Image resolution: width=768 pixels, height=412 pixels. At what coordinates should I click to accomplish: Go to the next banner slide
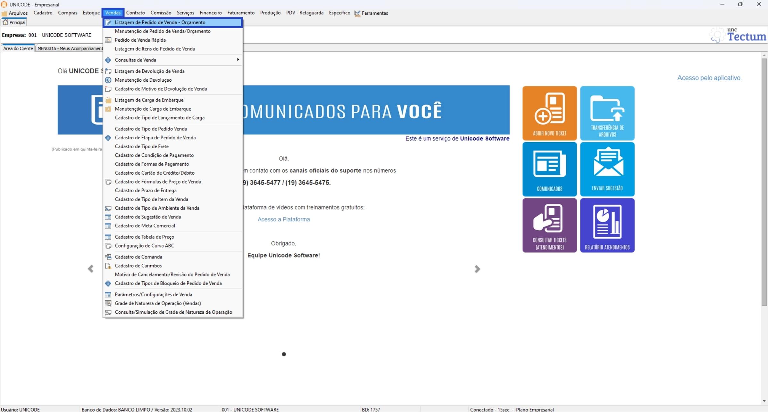point(477,269)
